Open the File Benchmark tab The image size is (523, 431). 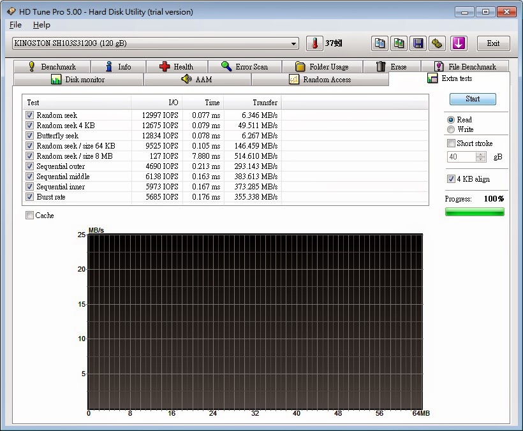point(465,67)
